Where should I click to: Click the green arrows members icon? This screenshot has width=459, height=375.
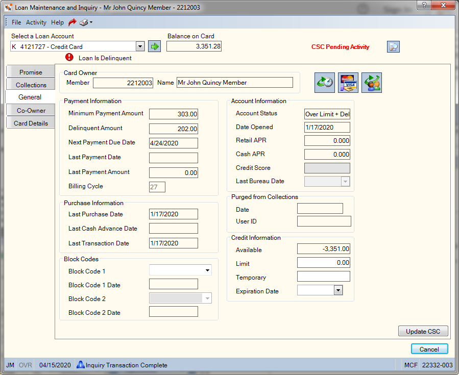(372, 83)
